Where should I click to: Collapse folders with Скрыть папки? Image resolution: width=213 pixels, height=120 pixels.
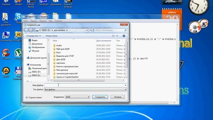coord(34,97)
